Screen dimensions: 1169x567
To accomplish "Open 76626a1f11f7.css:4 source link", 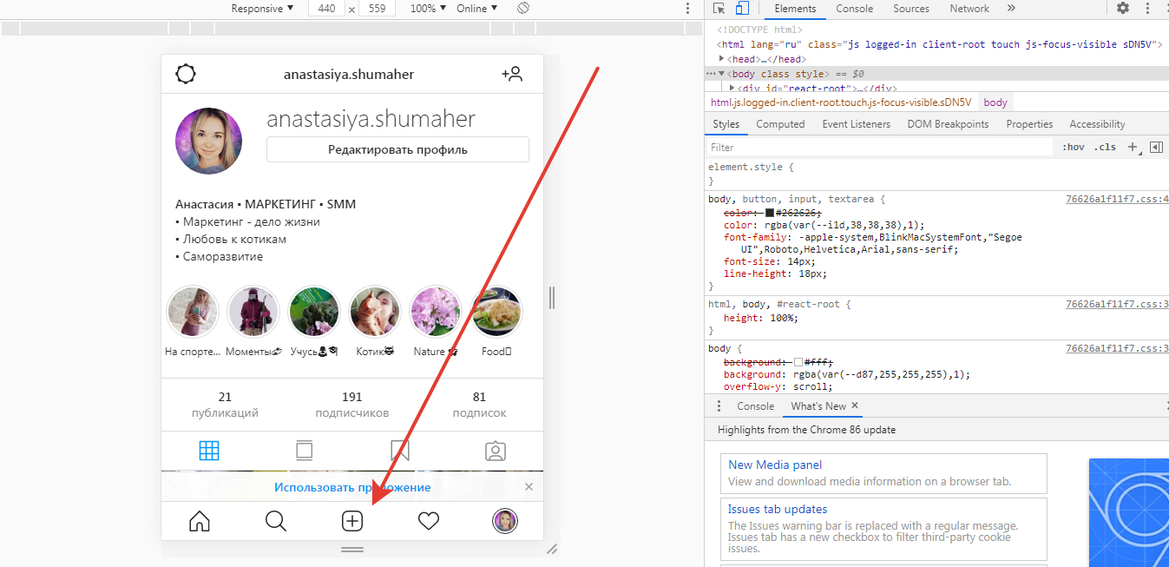I will [x=1117, y=199].
